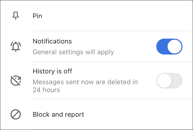
Task: Click the History is off label
Action: (52, 71)
